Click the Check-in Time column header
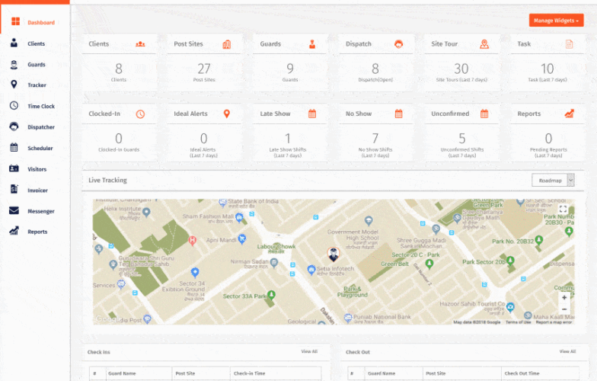 (250, 373)
